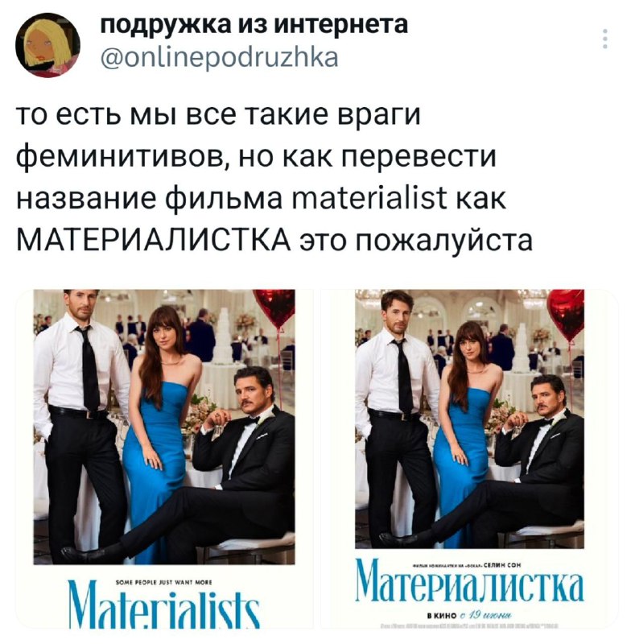The image size is (631, 644).
Task: Click the woman in blue dress, left poster
Action: [162, 427]
